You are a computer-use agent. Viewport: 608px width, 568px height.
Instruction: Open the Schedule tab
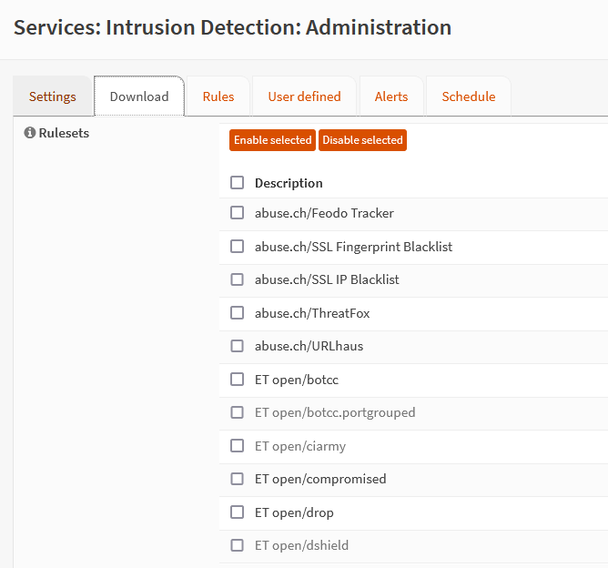(469, 96)
